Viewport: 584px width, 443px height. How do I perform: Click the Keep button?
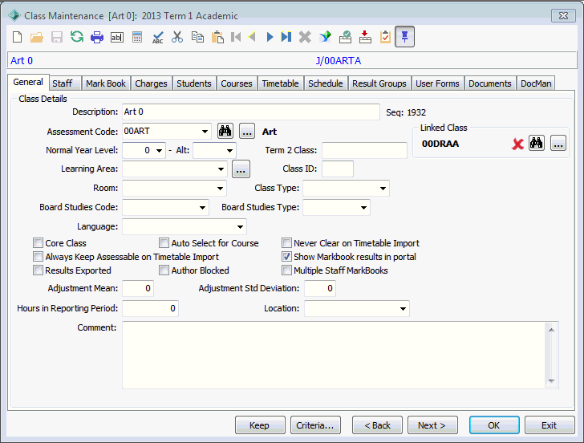(260, 425)
